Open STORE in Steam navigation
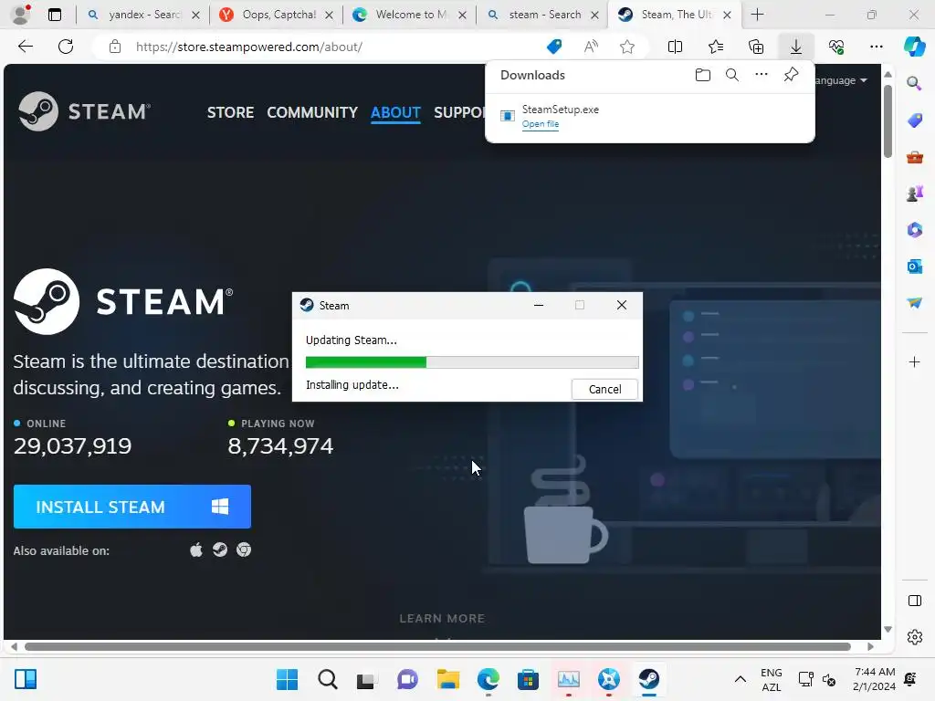This screenshot has width=935, height=701. click(x=230, y=112)
